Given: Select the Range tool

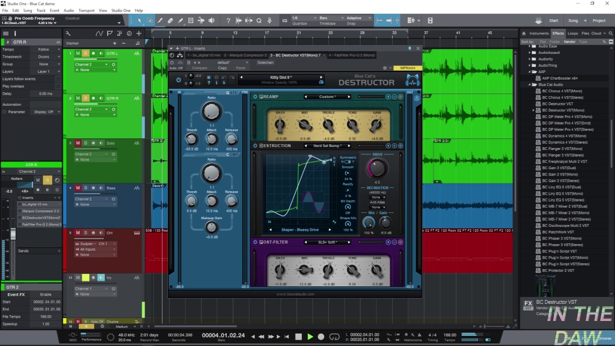Looking at the screenshot, I should (x=150, y=21).
